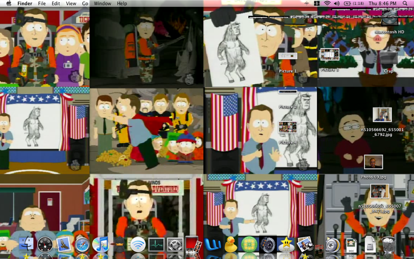Open the silver vault-dial app in Dock
The height and width of the screenshot is (259, 414).
pyautogui.click(x=332, y=245)
